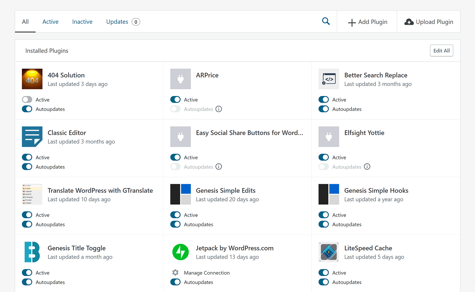Screen dimensions: 475x292
Task: Deactivate Classic Editor with its Active toggle
Action: pos(27,157)
